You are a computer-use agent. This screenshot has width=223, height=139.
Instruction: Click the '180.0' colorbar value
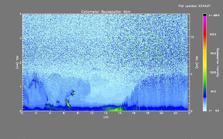click(213, 53)
